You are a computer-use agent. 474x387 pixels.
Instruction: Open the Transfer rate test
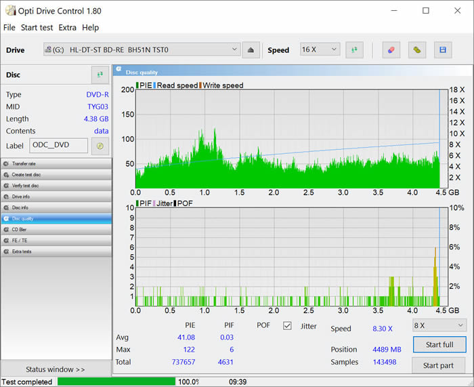(56, 164)
